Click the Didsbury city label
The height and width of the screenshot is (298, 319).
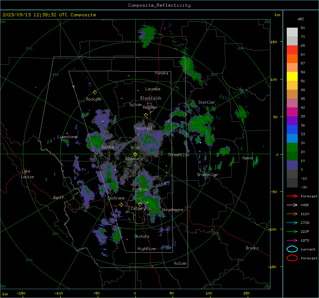click(134, 159)
